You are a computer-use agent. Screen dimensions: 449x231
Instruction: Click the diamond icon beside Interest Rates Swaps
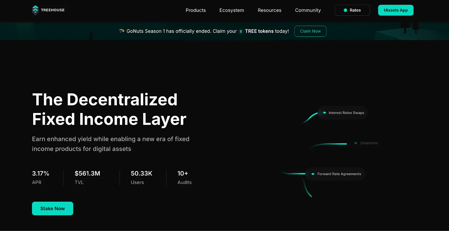(x=324, y=113)
